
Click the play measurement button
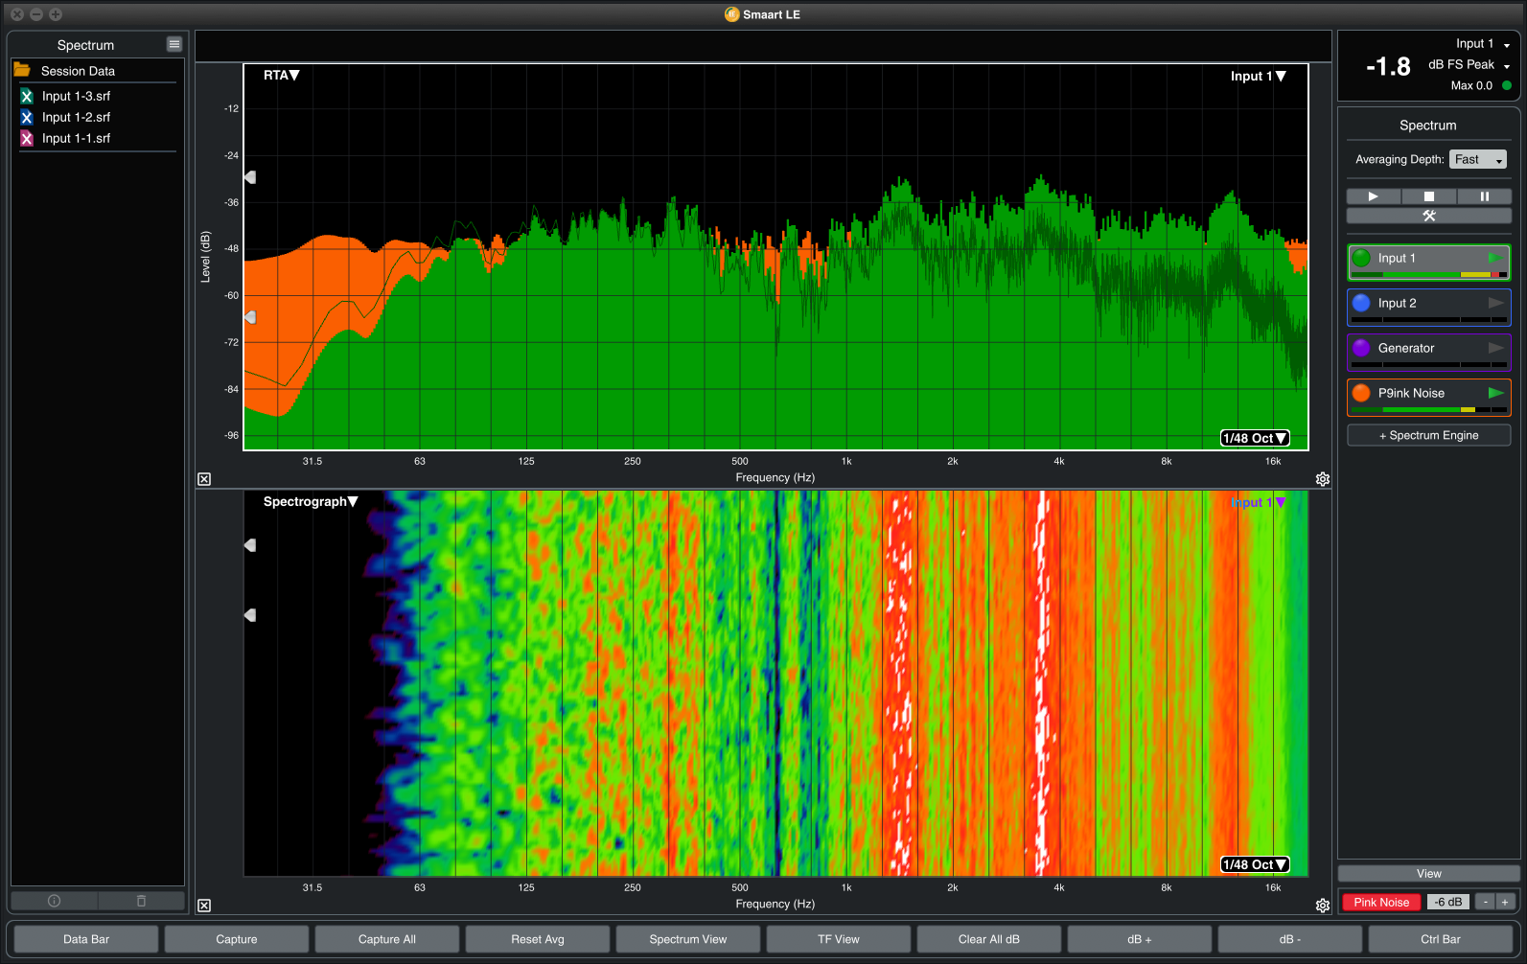coord(1373,196)
